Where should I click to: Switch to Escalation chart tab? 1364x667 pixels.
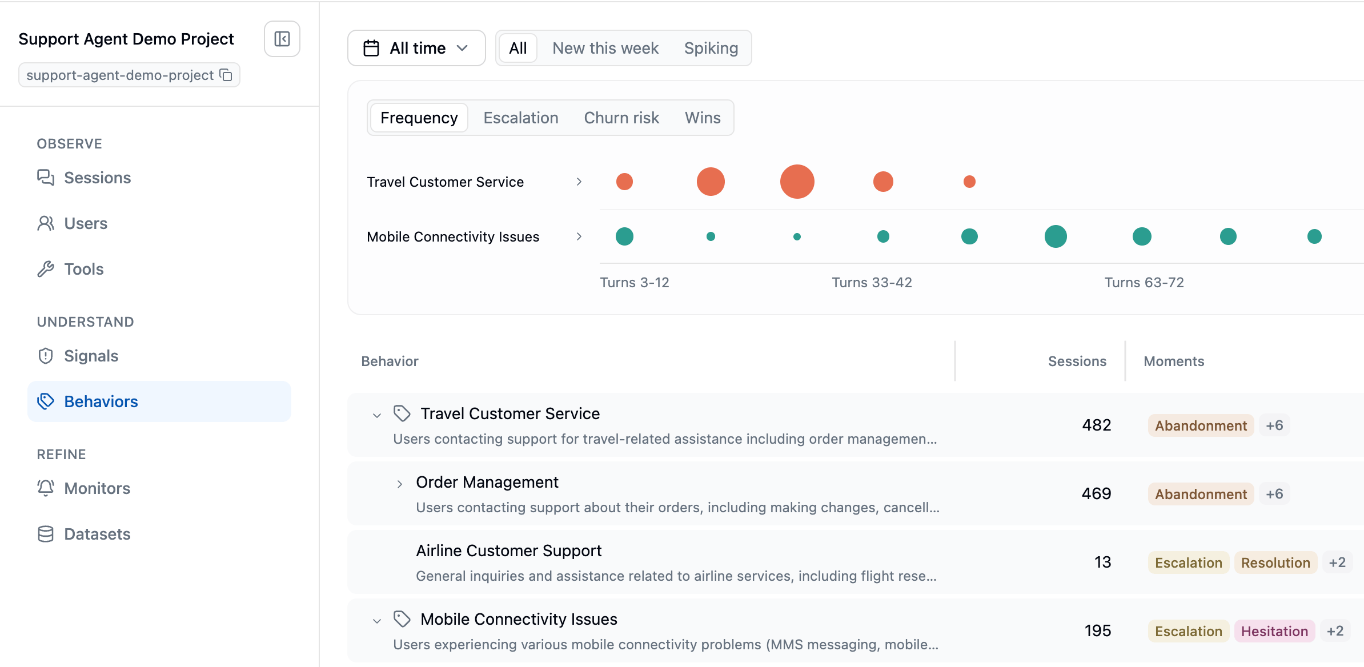tap(521, 118)
